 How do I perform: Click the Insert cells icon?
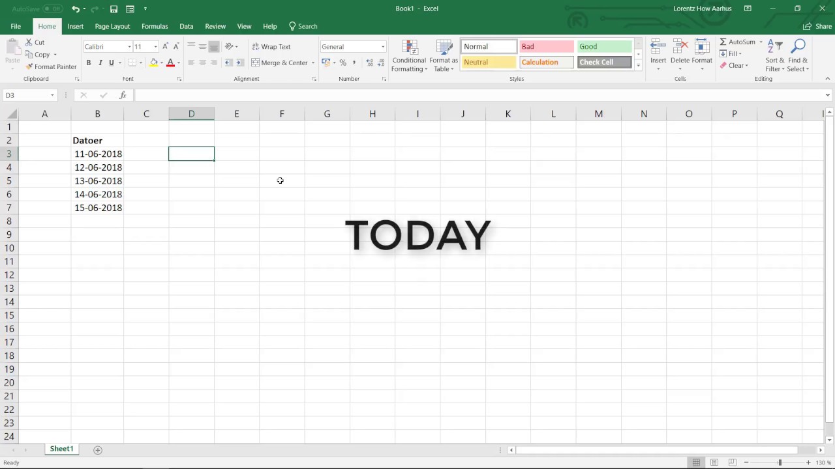click(658, 47)
